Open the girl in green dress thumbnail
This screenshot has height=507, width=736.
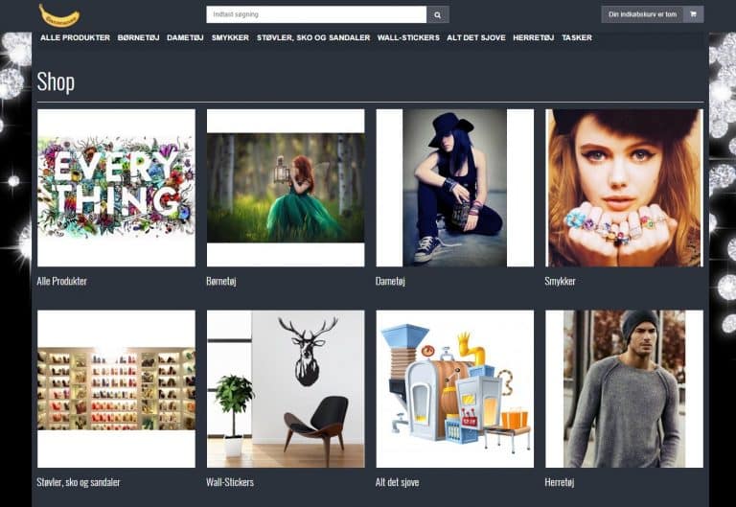coord(286,188)
